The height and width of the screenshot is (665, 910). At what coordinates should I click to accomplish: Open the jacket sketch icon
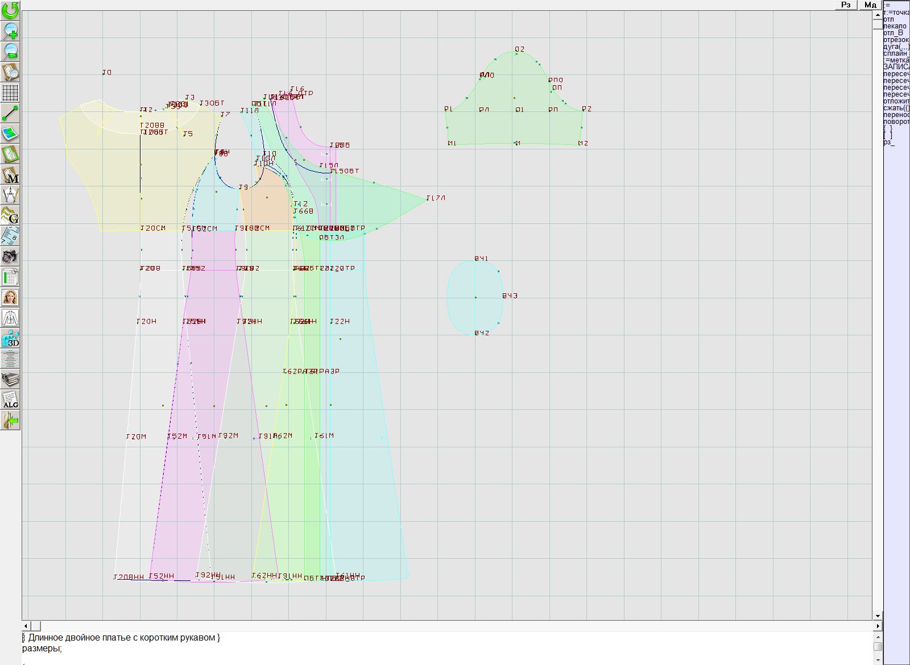(10, 318)
